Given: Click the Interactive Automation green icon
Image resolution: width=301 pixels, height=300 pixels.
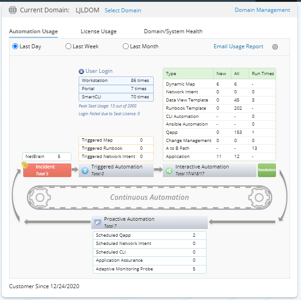Looking at the screenshot, I should point(169,170).
